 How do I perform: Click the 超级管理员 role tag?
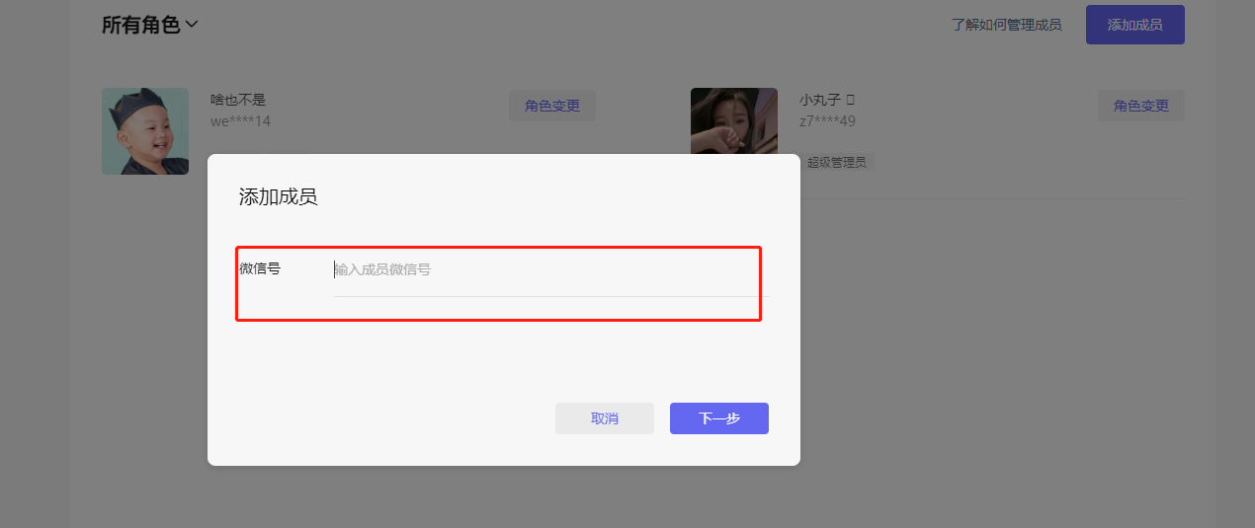[x=837, y=162]
